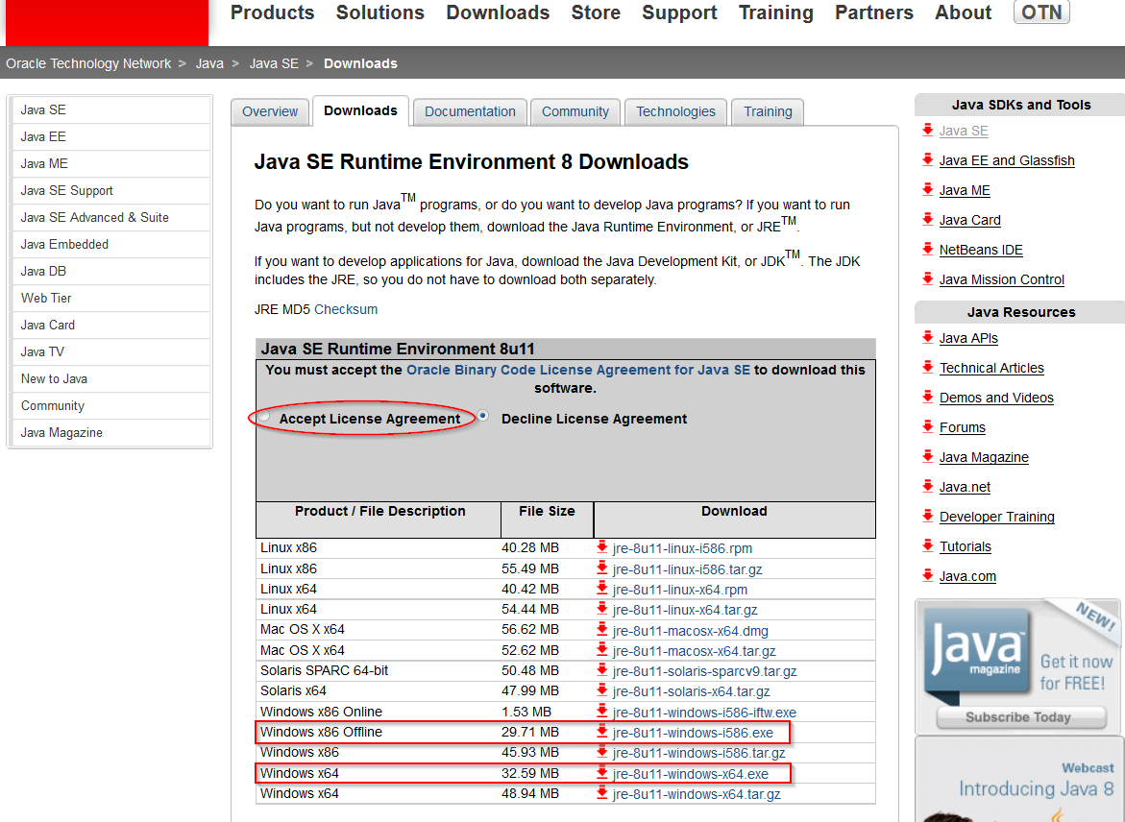Click red arrow icon next to Forums
The image size is (1125, 822).
click(x=927, y=426)
